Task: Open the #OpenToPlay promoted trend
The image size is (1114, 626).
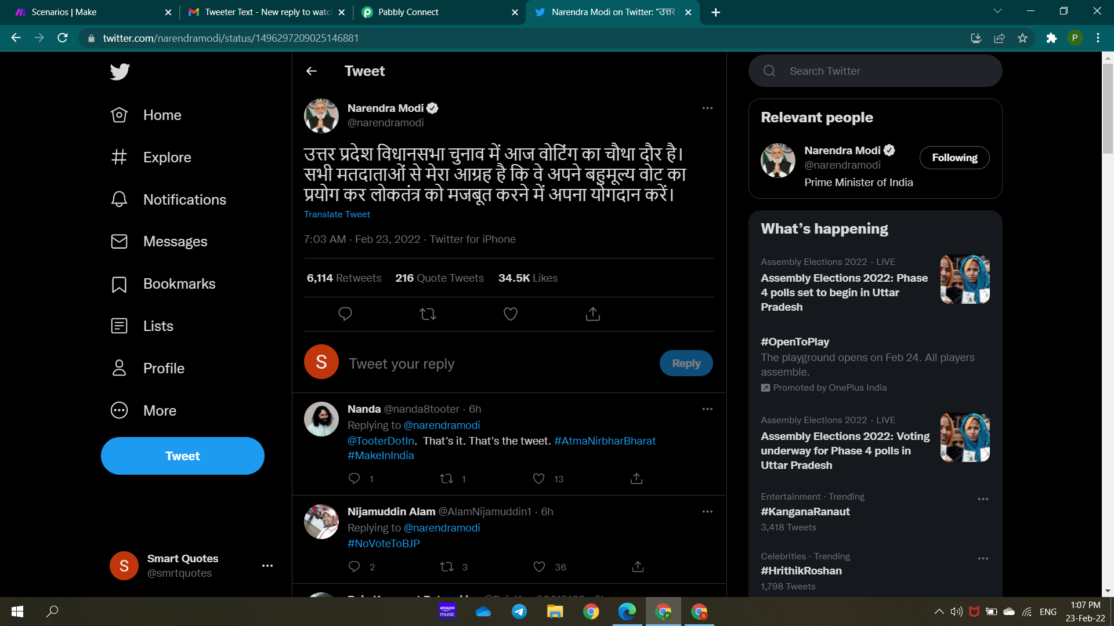Action: pyautogui.click(x=875, y=365)
